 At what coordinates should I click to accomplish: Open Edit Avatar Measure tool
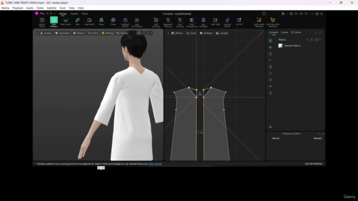[259, 22]
